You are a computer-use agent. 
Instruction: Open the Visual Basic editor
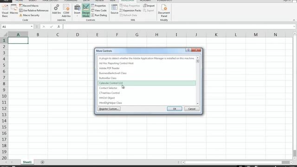pos(5,11)
